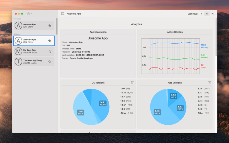229x143 pixels.
Task: Set Last Days range to 8
Action: coord(201,14)
